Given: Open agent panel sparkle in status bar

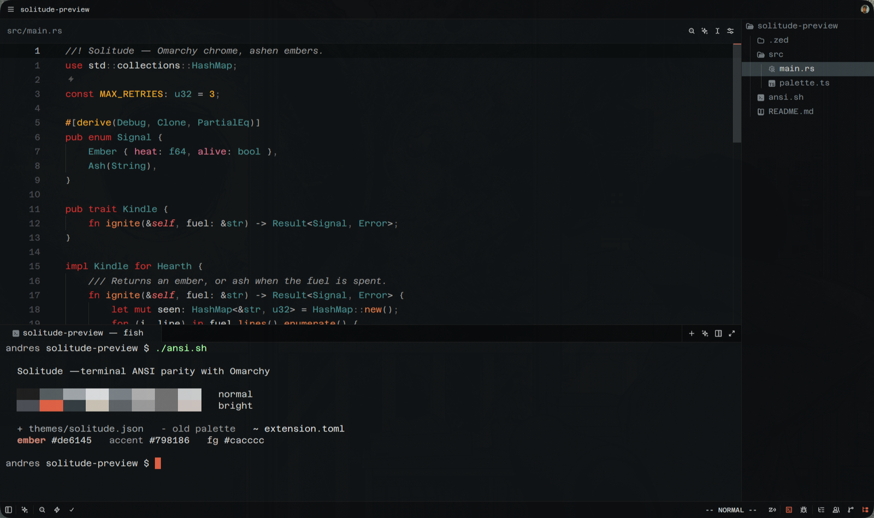Looking at the screenshot, I should [x=25, y=510].
